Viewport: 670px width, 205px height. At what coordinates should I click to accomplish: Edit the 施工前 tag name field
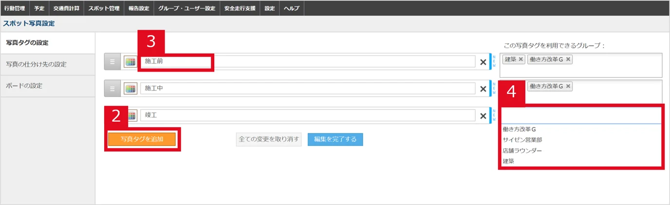[308, 62]
